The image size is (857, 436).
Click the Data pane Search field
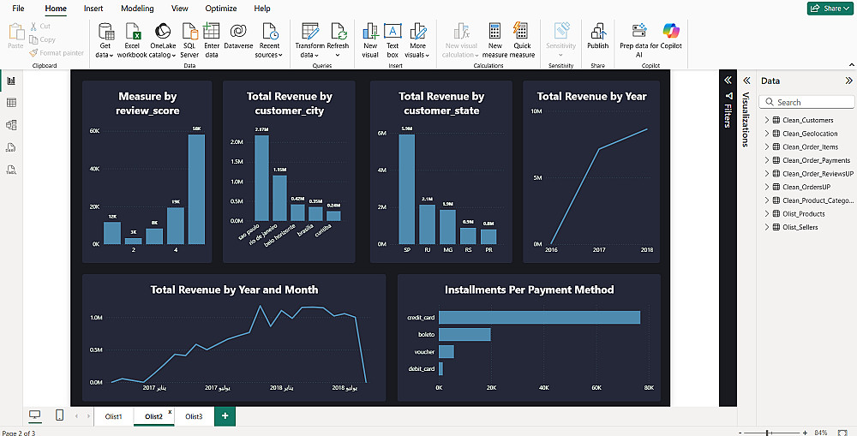click(806, 102)
